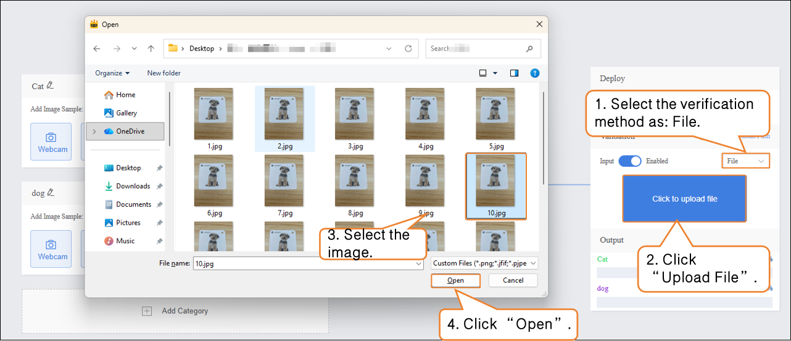791x341 pixels.
Task: Expand the Custom Files type dropdown
Action: click(484, 263)
